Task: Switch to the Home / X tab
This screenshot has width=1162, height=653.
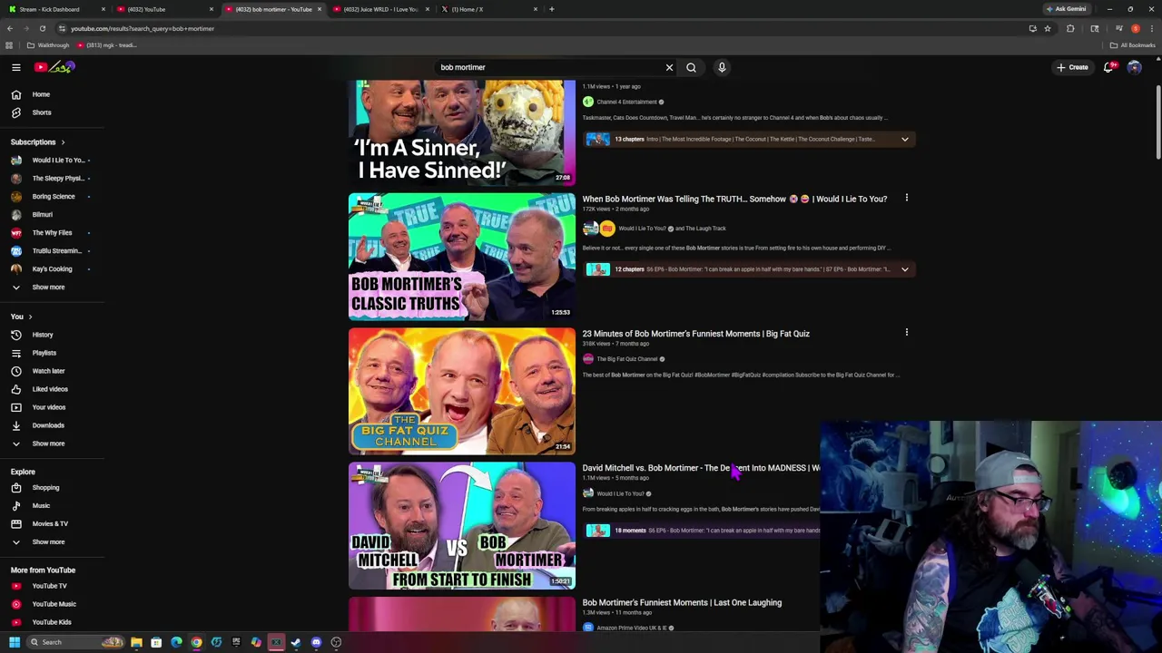Action: 488,9
